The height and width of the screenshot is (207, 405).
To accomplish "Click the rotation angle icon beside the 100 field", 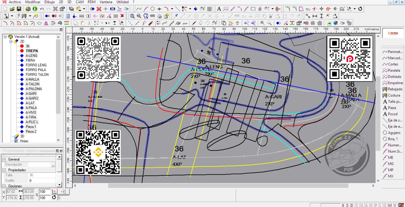I will 54,198.
